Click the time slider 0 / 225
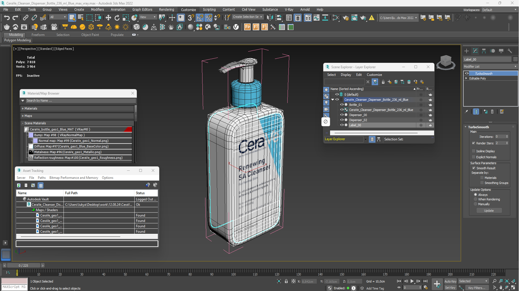519x291 pixels. (24, 266)
